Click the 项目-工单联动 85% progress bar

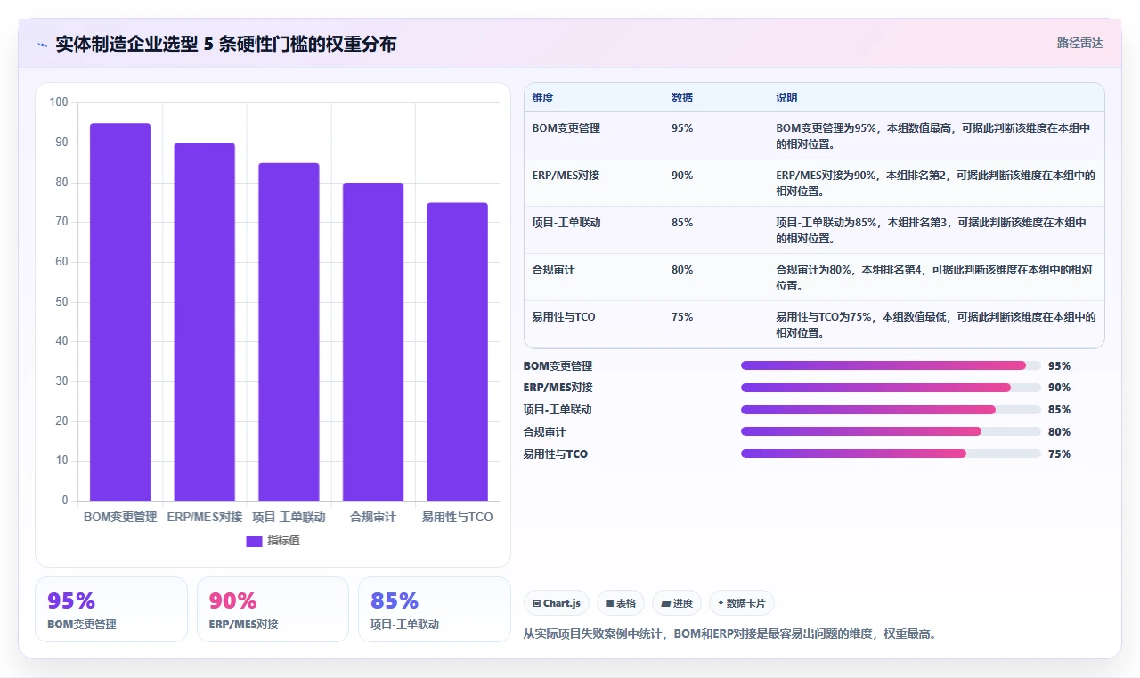[891, 410]
